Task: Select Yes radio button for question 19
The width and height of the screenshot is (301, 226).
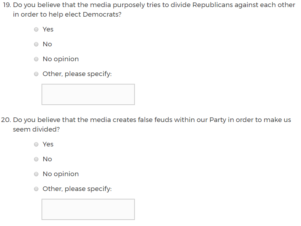Action: coord(36,30)
